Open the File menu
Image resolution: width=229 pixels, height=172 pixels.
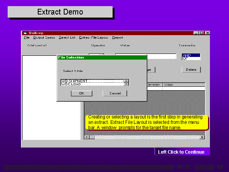26,37
